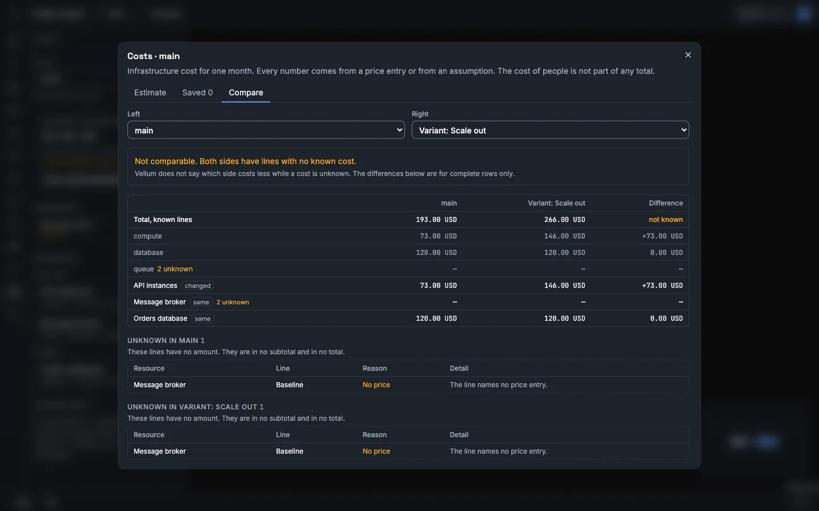
Task: Select the 'Total, known lines' row label
Action: (163, 220)
